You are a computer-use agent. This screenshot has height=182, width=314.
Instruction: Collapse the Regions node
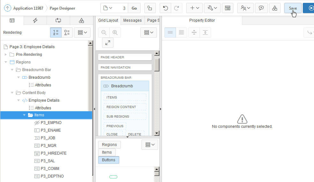click(6, 62)
